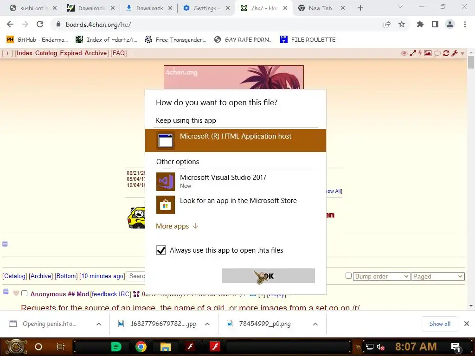The image size is (475, 356).
Task: Open the Extensions puzzle icon
Action: click(x=420, y=24)
